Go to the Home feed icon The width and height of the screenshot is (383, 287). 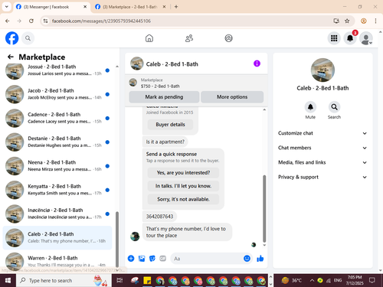coord(149,38)
